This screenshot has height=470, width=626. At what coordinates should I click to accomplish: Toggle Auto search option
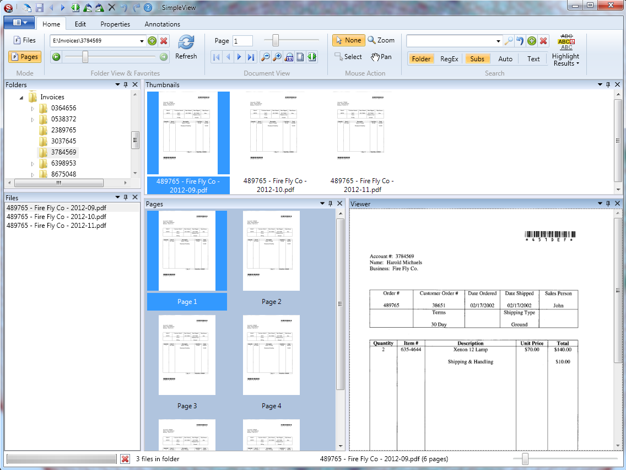pyautogui.click(x=505, y=58)
